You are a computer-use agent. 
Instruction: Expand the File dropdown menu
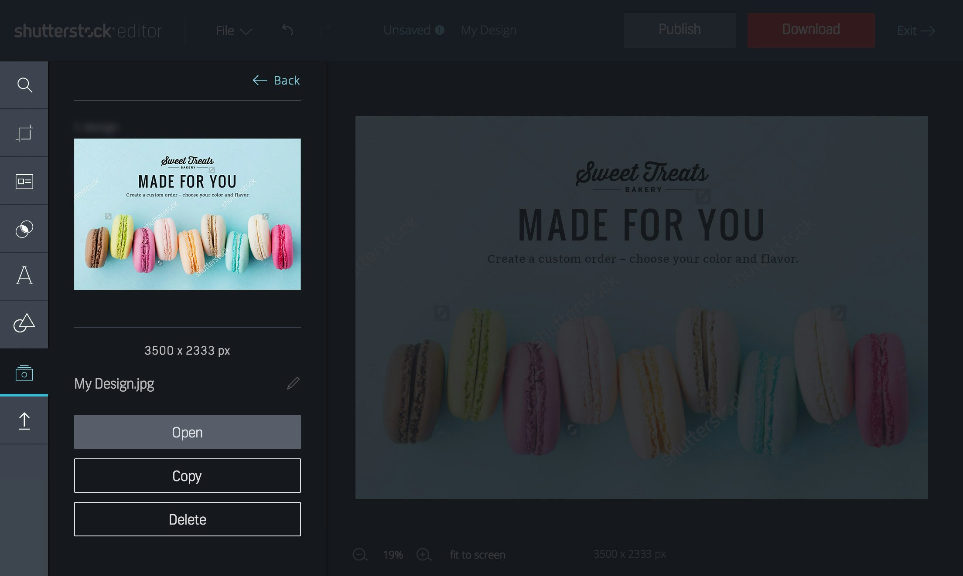pyautogui.click(x=234, y=30)
